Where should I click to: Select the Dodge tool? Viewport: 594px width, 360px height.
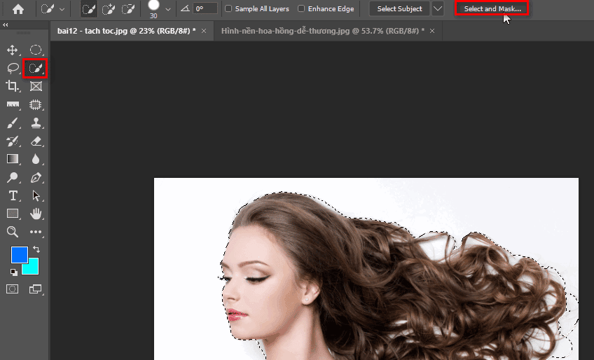click(13, 177)
